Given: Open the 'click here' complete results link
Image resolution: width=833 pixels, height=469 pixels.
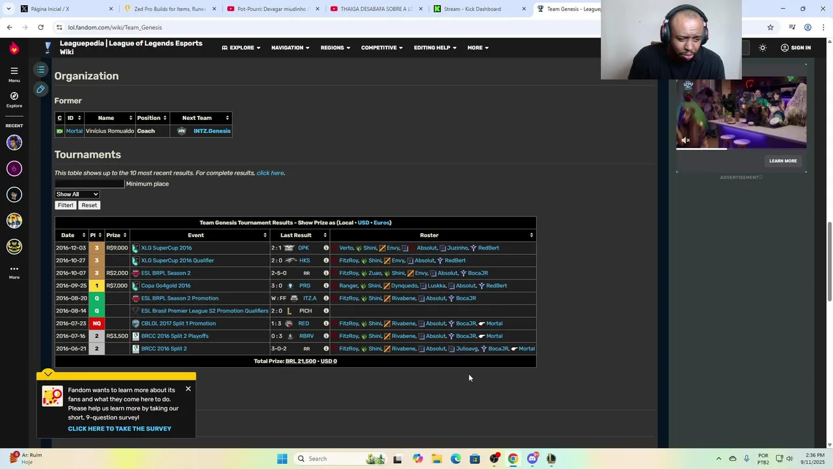Looking at the screenshot, I should tap(269, 173).
